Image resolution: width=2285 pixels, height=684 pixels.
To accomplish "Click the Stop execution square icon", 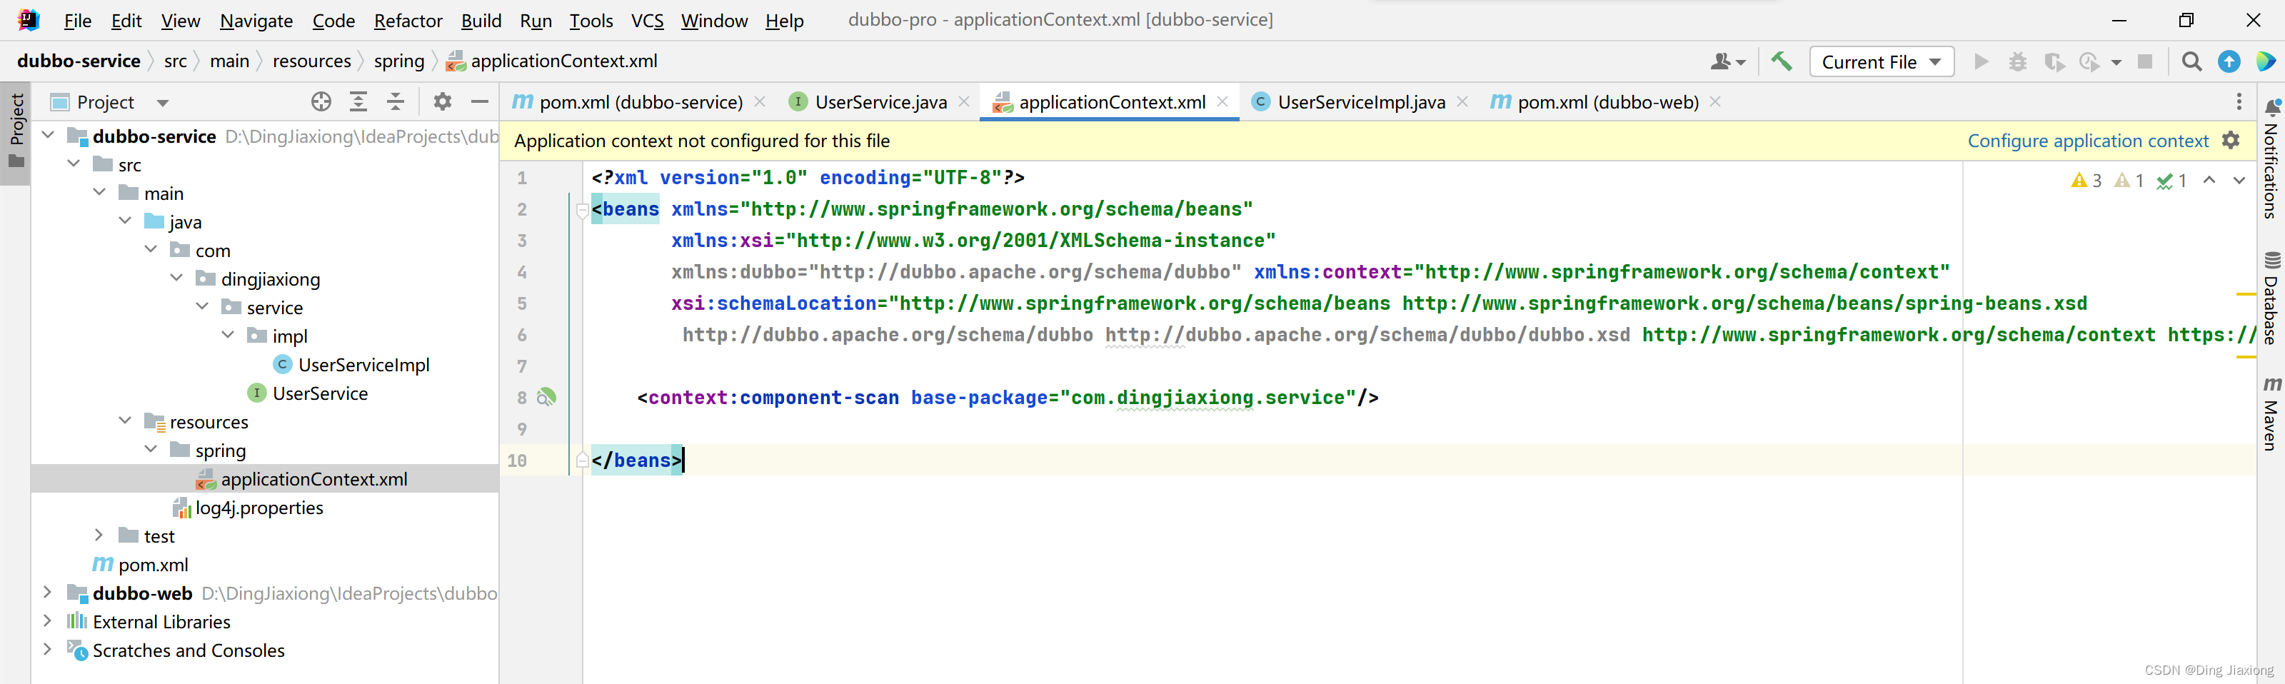I will pyautogui.click(x=2145, y=61).
